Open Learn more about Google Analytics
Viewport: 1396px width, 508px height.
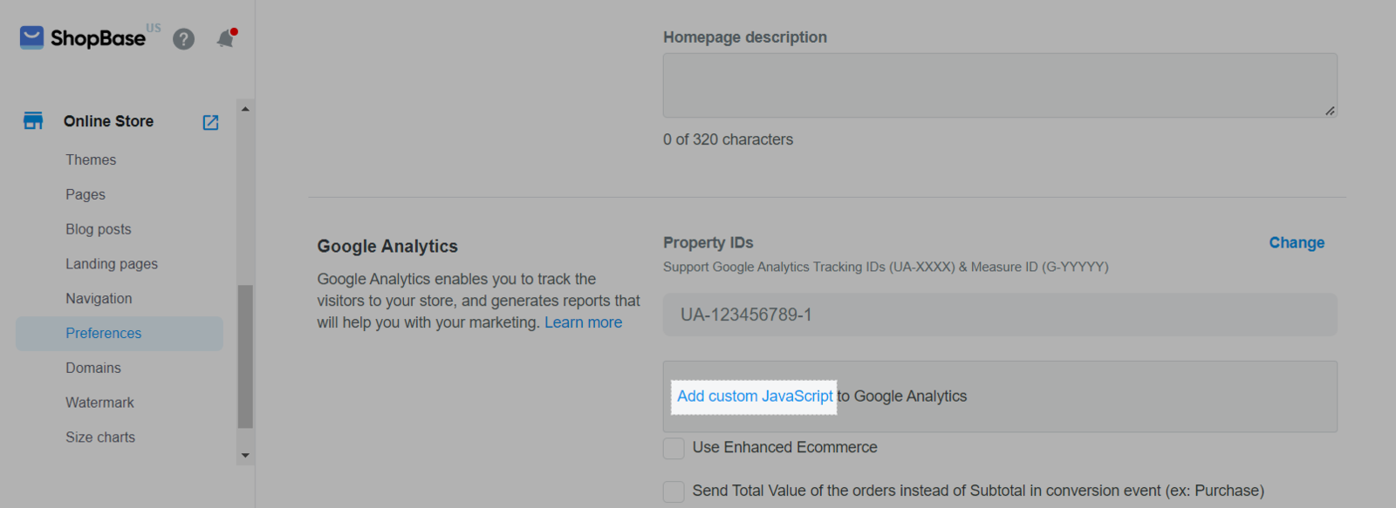tap(583, 322)
